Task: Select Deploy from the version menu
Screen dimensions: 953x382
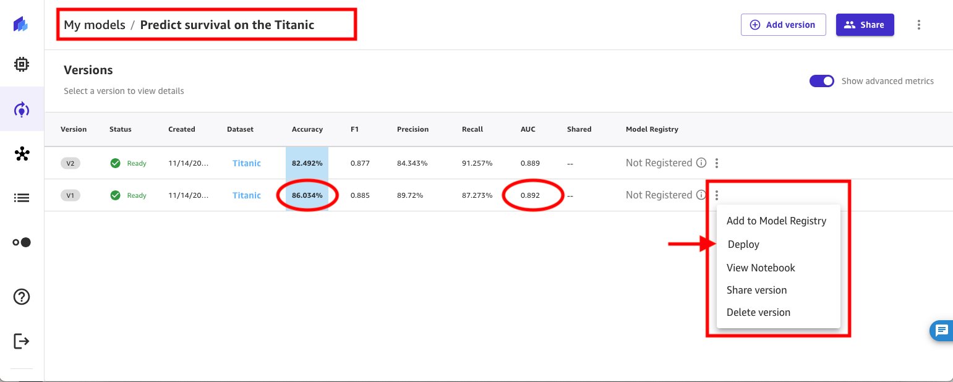Action: tap(743, 244)
